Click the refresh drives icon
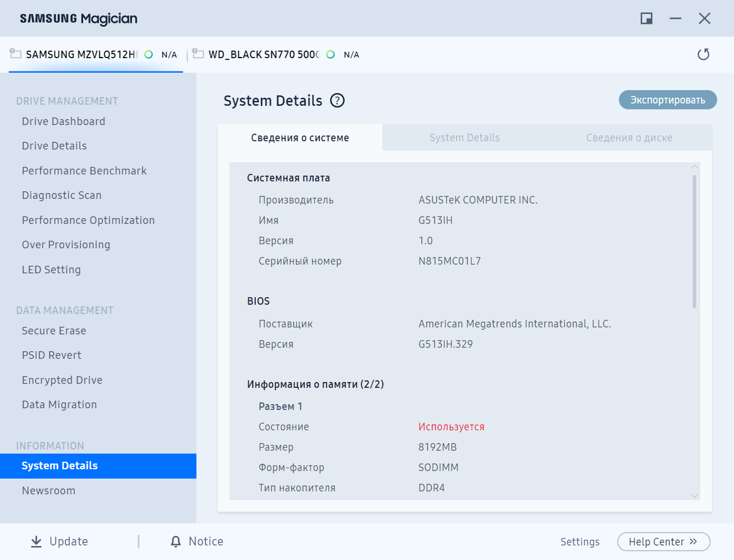734x560 pixels. tap(703, 54)
